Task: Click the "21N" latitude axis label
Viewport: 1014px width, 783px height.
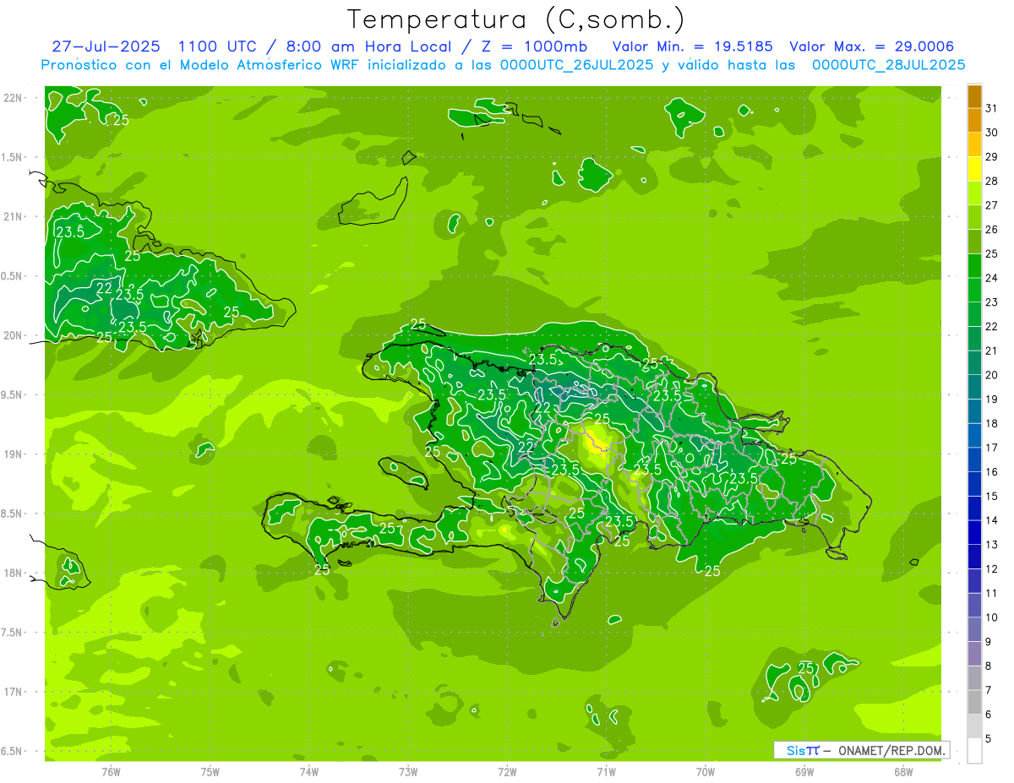Action: (x=14, y=216)
